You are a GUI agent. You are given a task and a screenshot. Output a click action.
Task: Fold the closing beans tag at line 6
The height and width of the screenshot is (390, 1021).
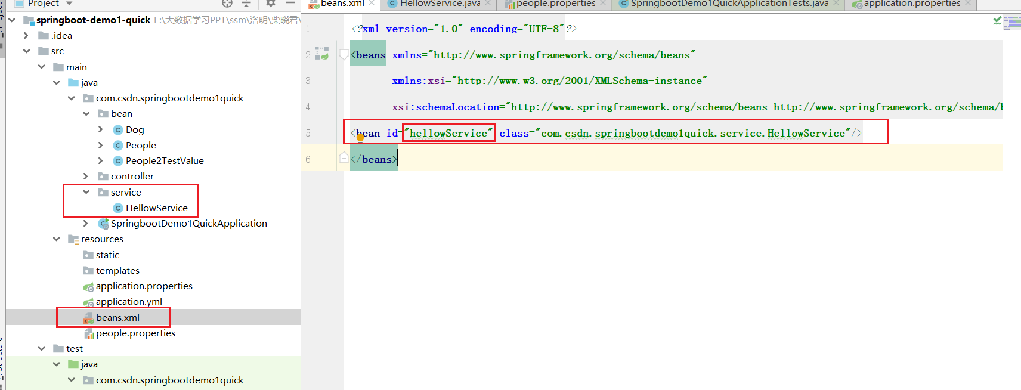pos(344,158)
